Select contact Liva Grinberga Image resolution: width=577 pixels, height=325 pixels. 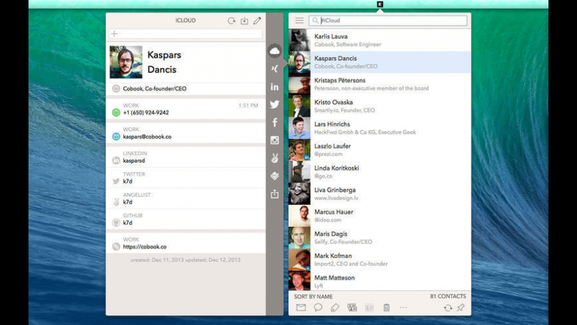379,194
